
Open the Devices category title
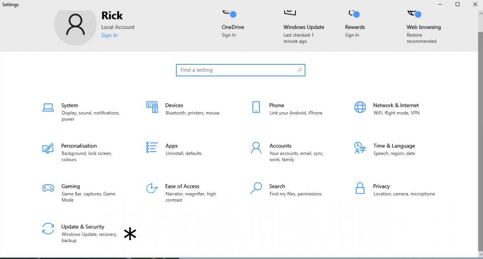(174, 105)
